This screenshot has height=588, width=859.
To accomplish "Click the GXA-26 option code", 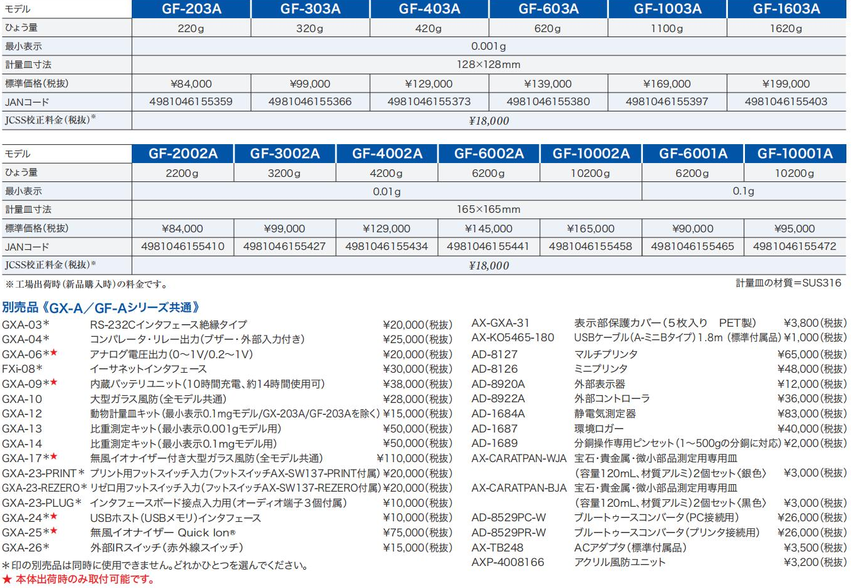I will [26, 548].
